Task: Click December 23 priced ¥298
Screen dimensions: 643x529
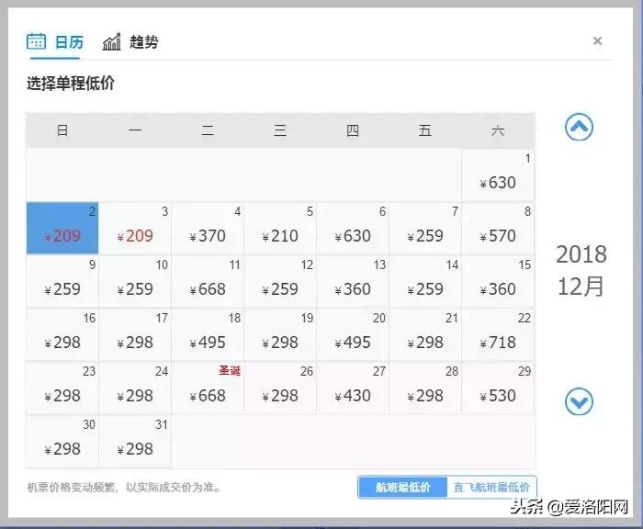Action: (62, 388)
